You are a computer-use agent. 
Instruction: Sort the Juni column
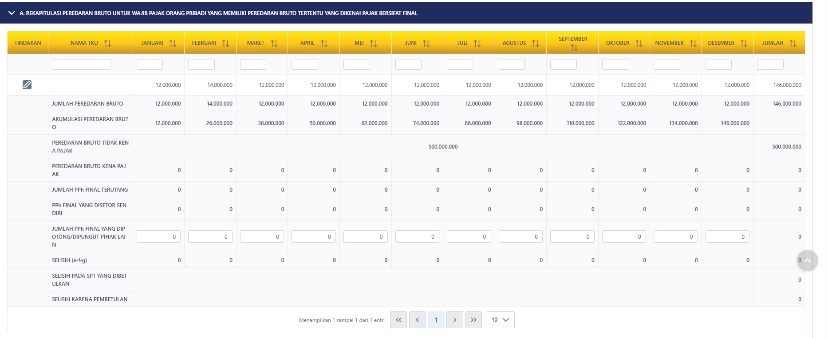[426, 43]
